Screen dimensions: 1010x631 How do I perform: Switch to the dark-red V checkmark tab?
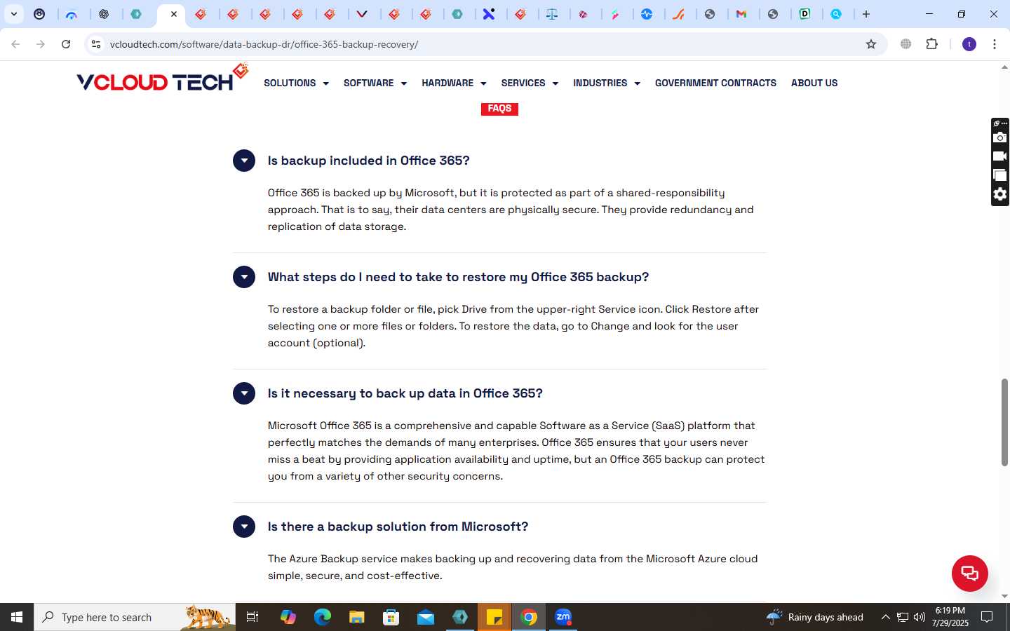362,14
